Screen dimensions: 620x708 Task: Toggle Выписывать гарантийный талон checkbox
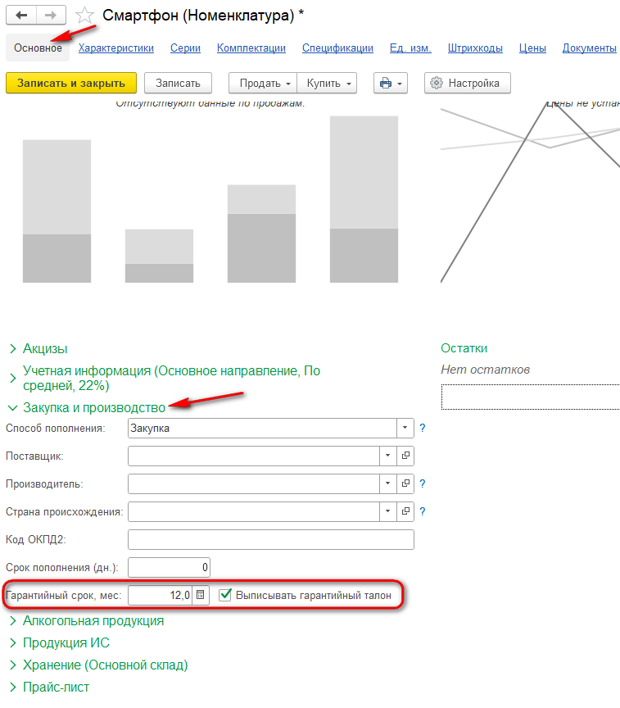225,595
